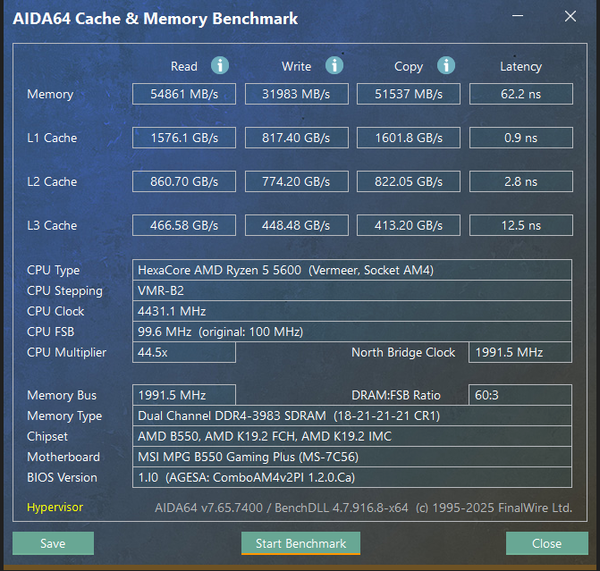Image resolution: width=600 pixels, height=571 pixels.
Task: Click L3 Cache write value 448.48 GB/s
Action: coord(297,225)
